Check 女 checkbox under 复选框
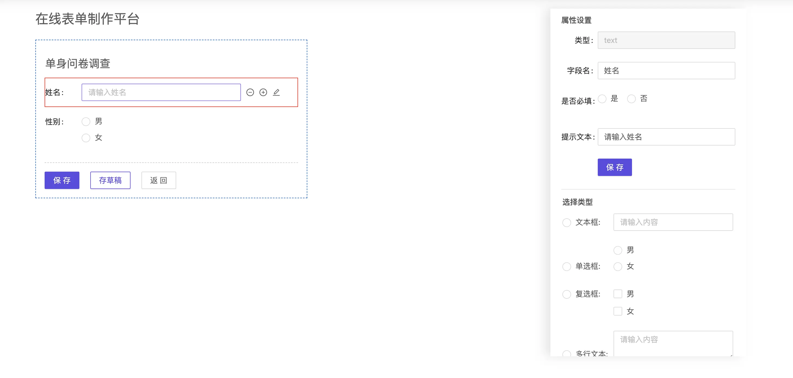 618,311
